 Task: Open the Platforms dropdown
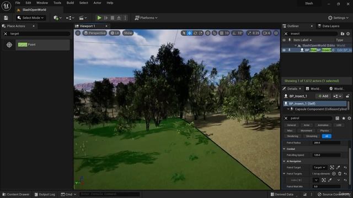146,18
